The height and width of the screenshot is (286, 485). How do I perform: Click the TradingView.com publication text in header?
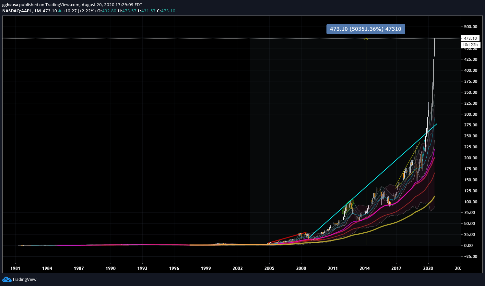(62, 5)
